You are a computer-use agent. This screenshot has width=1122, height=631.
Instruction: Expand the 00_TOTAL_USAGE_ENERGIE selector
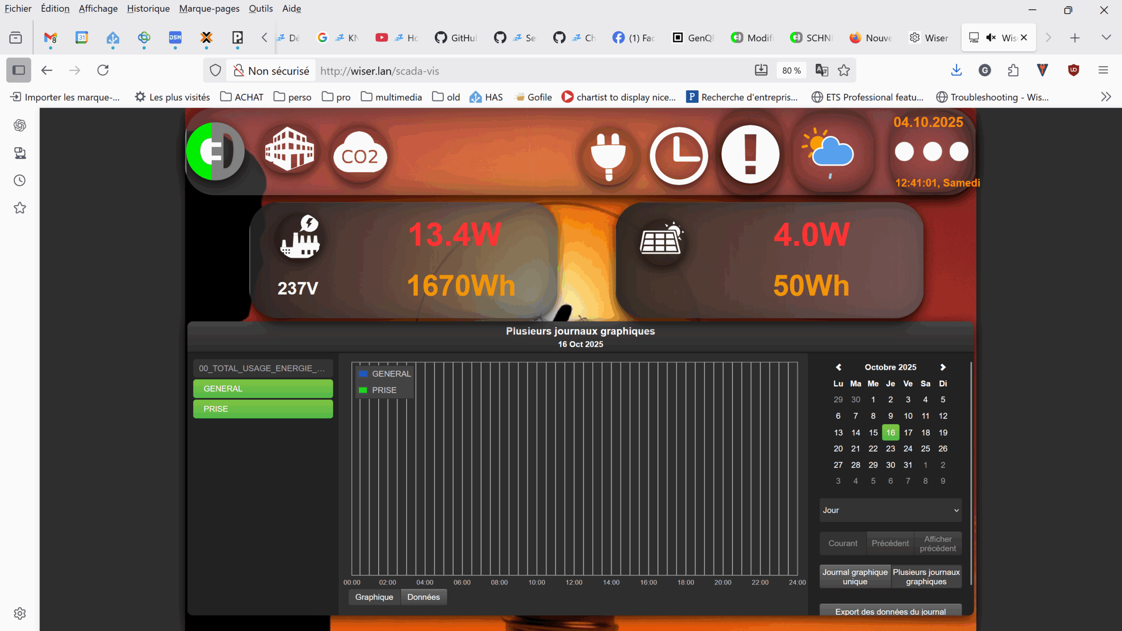[x=263, y=368]
